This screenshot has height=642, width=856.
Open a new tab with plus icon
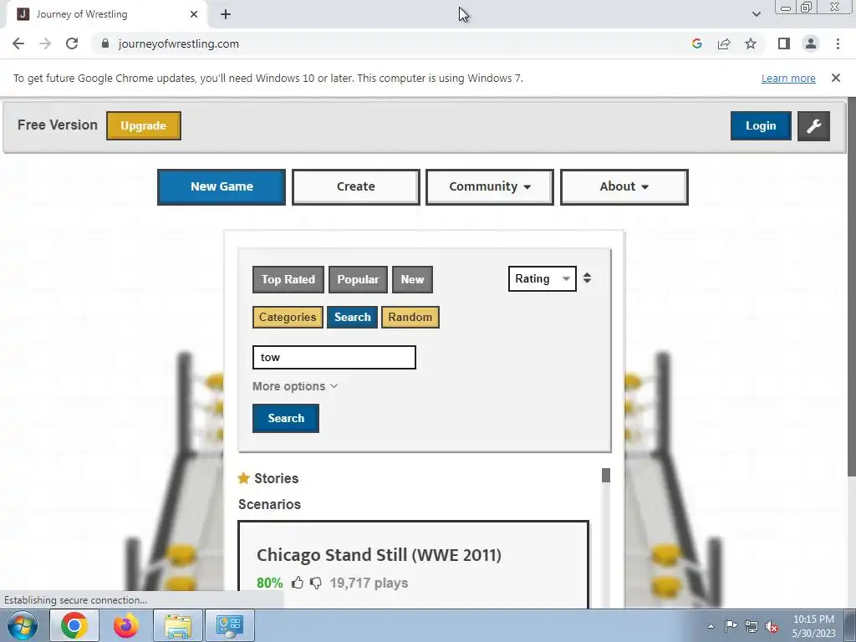pyautogui.click(x=226, y=14)
